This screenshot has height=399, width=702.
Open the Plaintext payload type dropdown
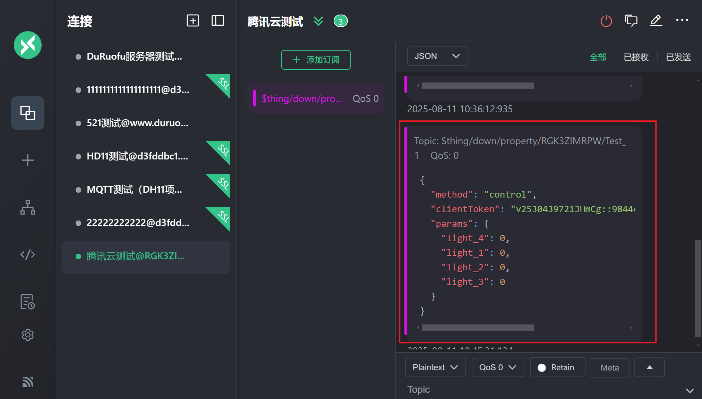[435, 367]
